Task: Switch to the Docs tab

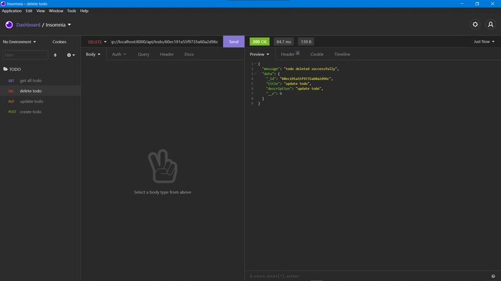Action: coord(189,54)
